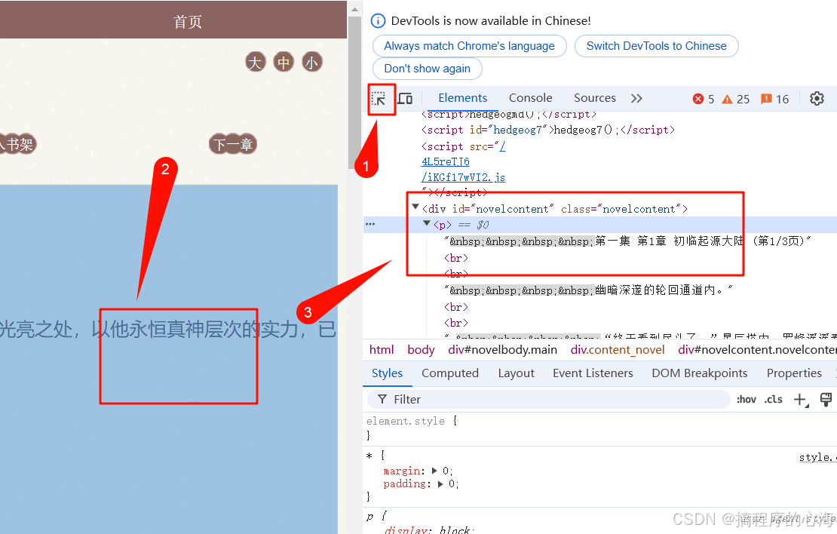The image size is (837, 534).
Task: Switch to the Elements tab
Action: [463, 98]
